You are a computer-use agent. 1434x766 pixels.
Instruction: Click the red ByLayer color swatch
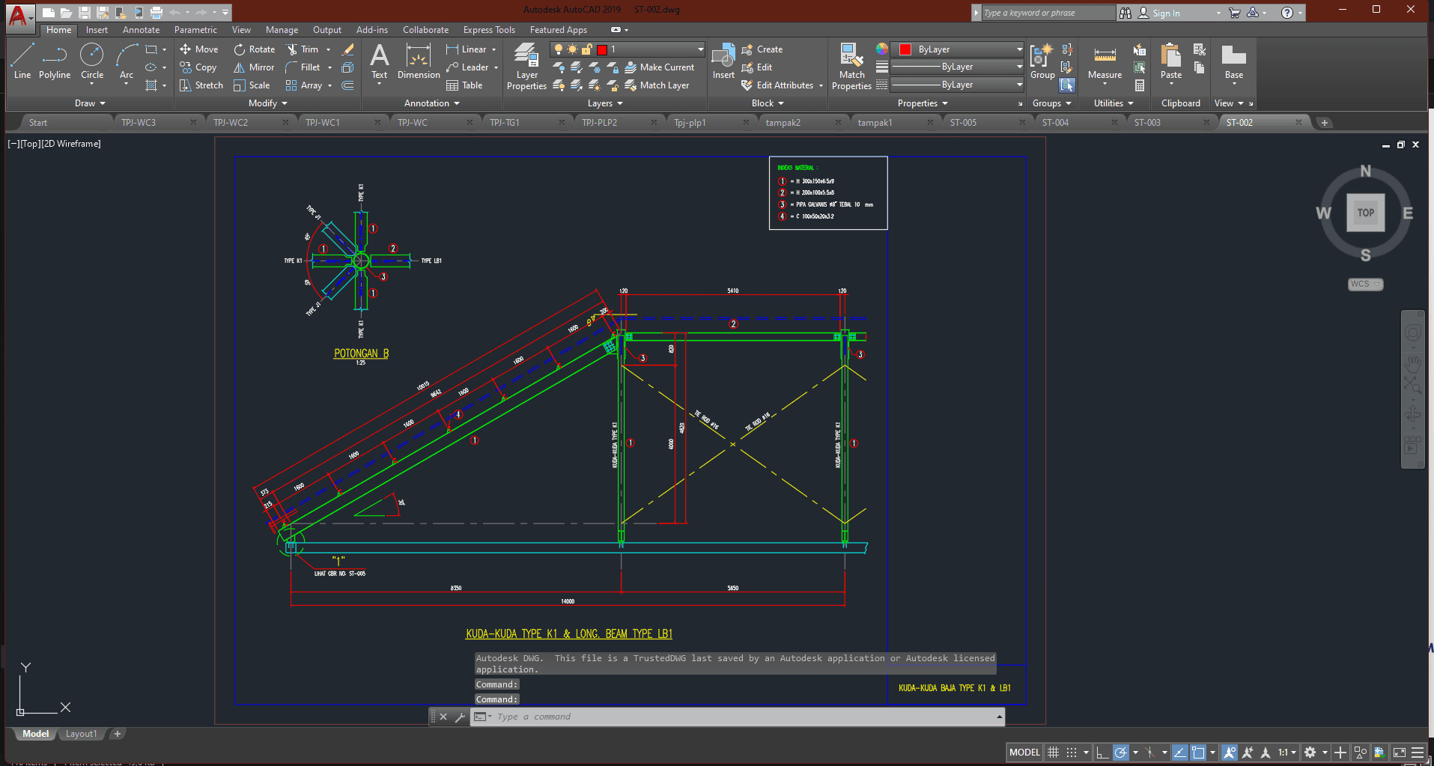pos(905,49)
